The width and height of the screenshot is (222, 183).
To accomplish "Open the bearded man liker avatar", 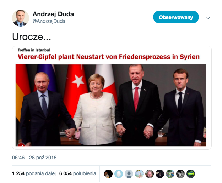I will click(150, 174).
